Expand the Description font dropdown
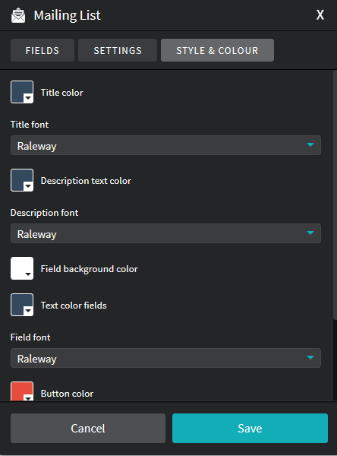Viewport: 337px width, 456px height. tap(165, 233)
